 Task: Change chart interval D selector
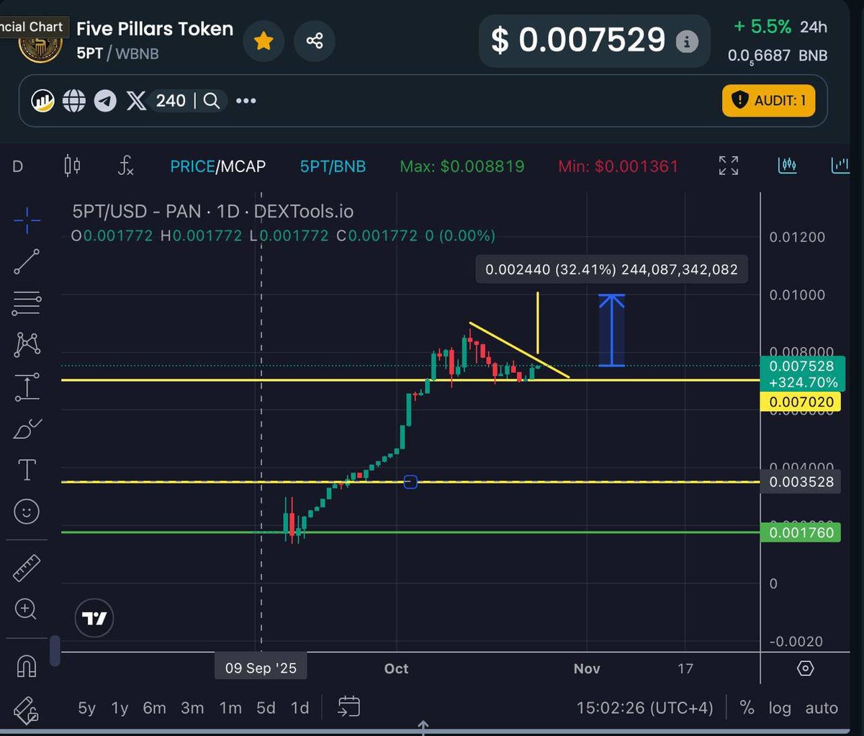click(x=18, y=166)
